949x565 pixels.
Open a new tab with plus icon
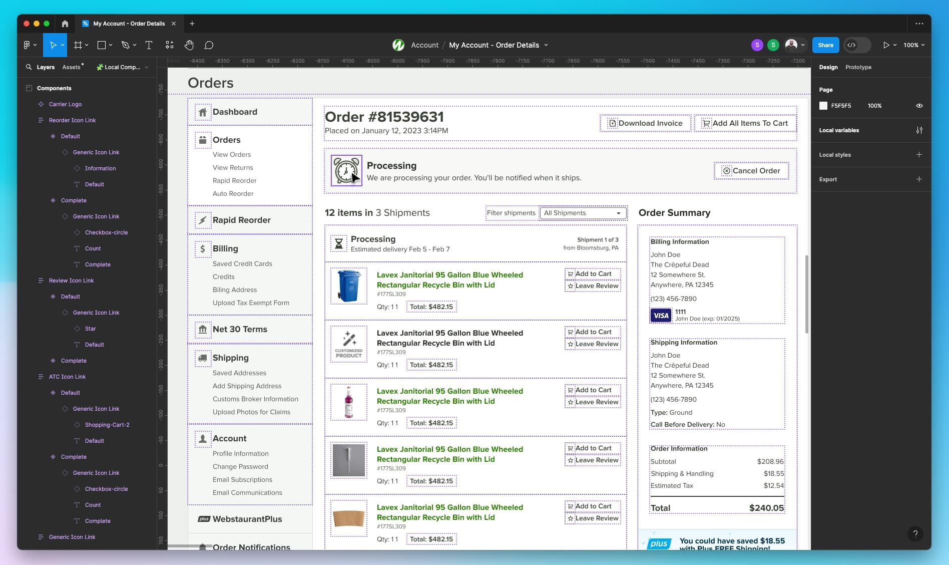pyautogui.click(x=192, y=24)
